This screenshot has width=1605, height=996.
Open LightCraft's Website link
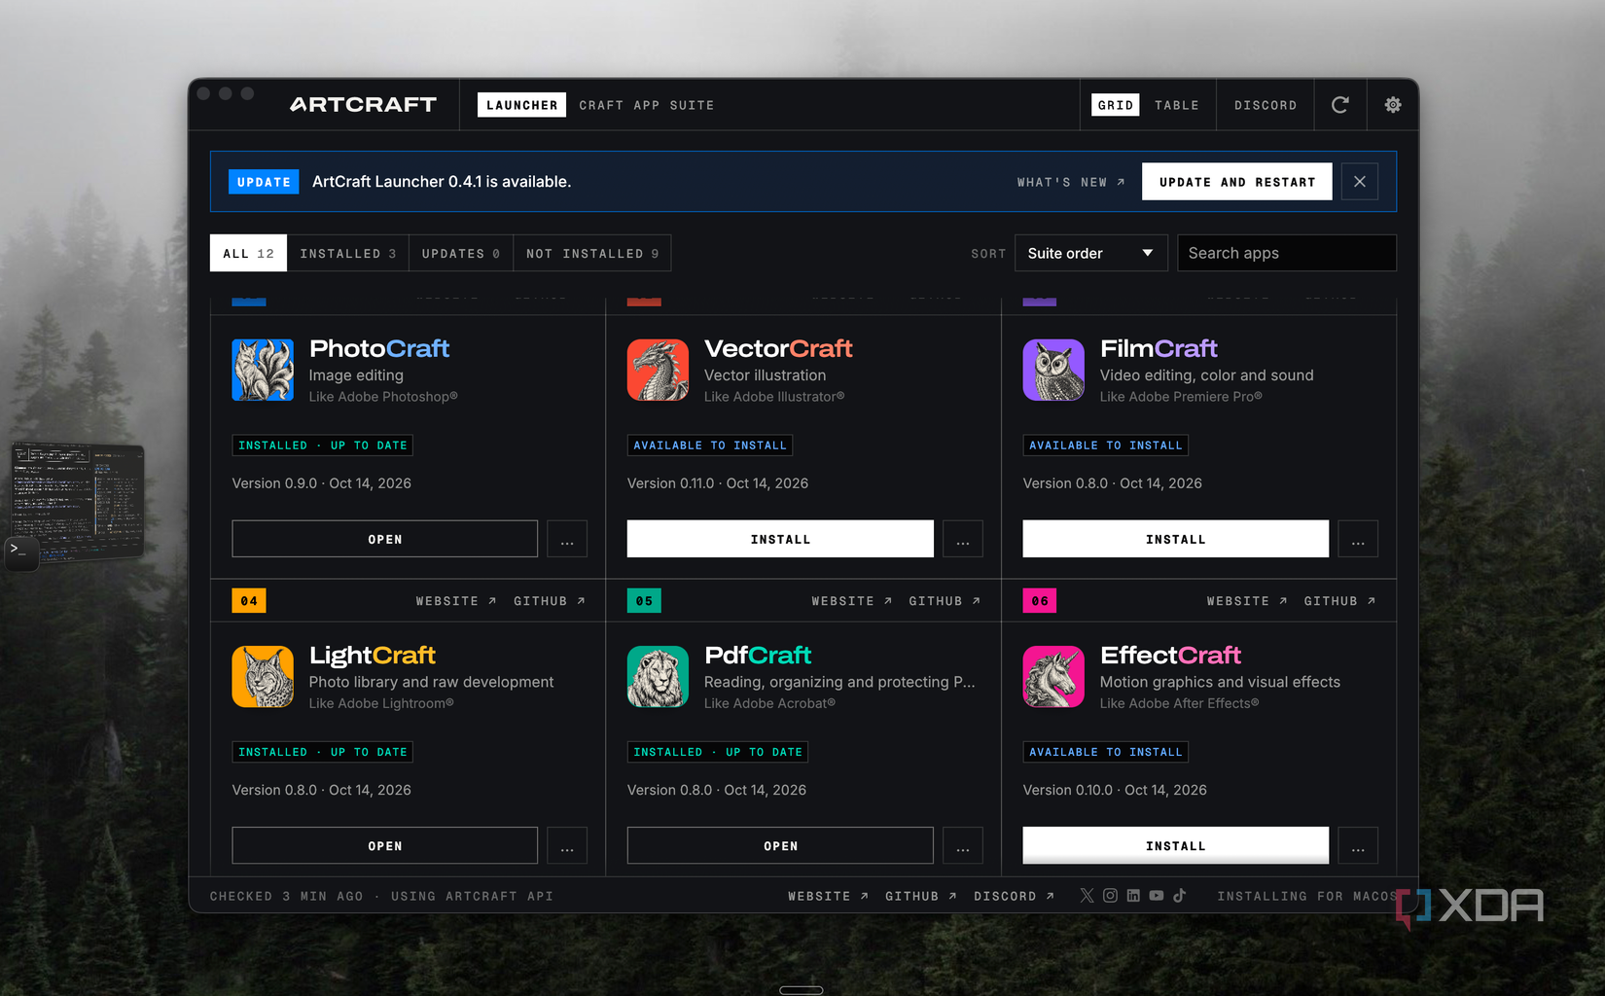point(456,601)
